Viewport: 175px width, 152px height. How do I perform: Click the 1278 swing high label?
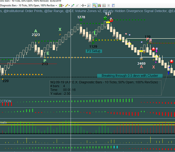coord(81,17)
